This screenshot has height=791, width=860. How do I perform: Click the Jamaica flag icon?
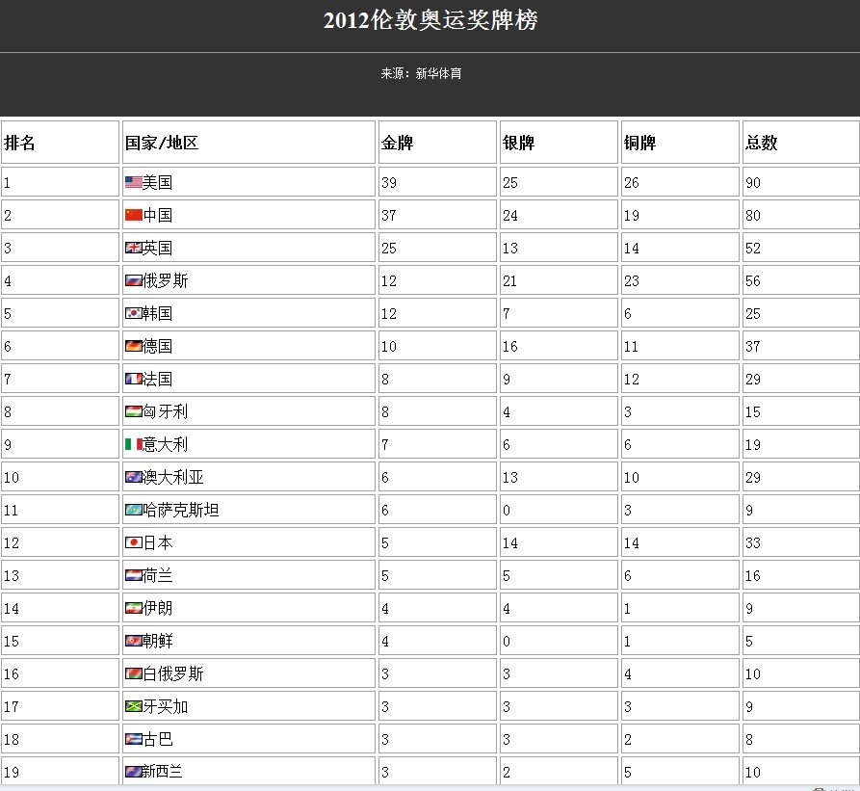click(133, 706)
